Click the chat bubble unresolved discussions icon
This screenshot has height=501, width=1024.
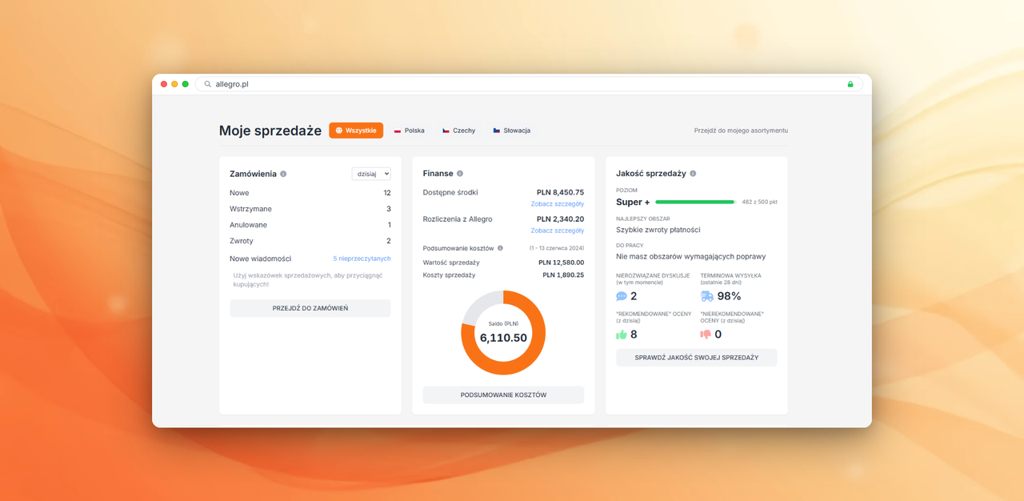622,296
